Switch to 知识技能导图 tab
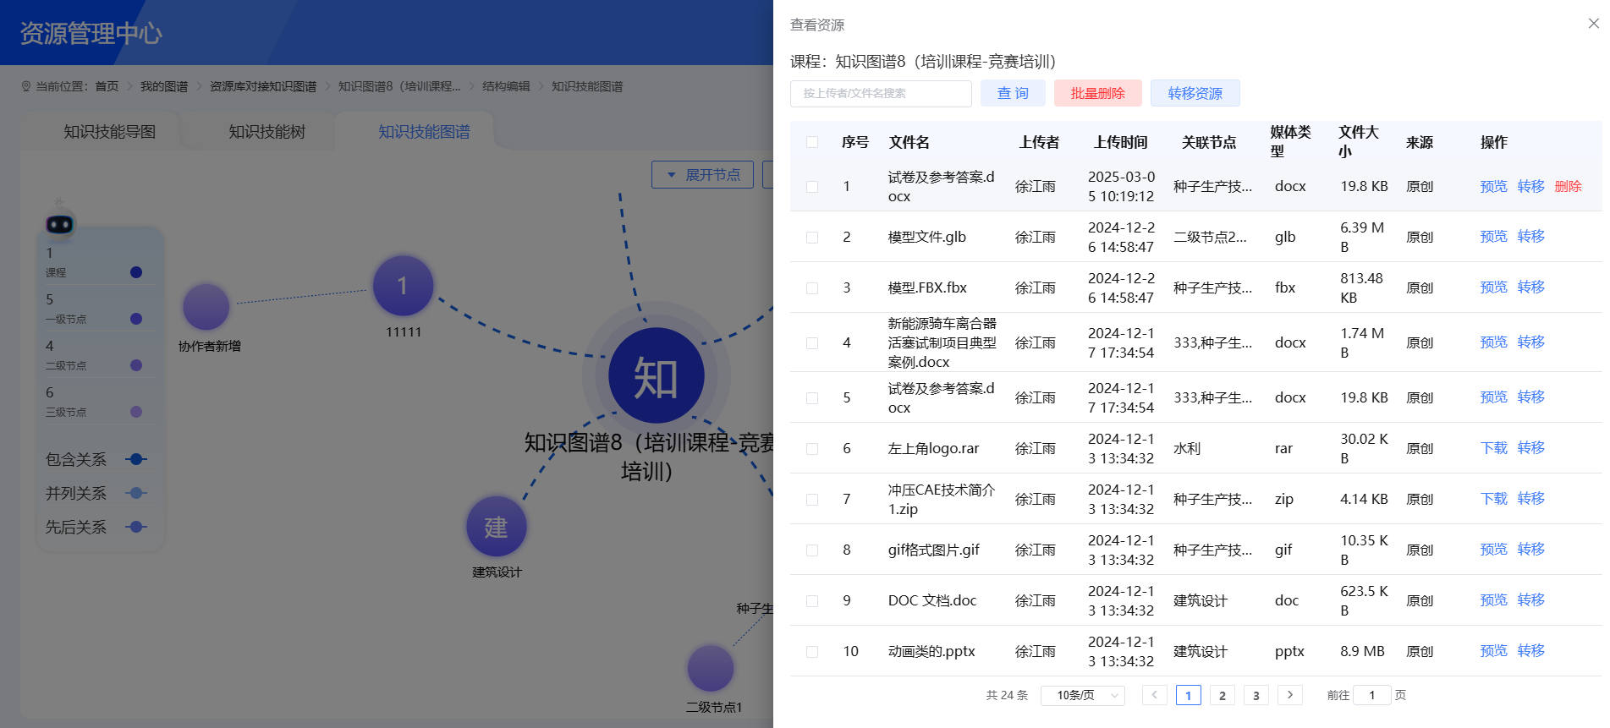 click(109, 131)
